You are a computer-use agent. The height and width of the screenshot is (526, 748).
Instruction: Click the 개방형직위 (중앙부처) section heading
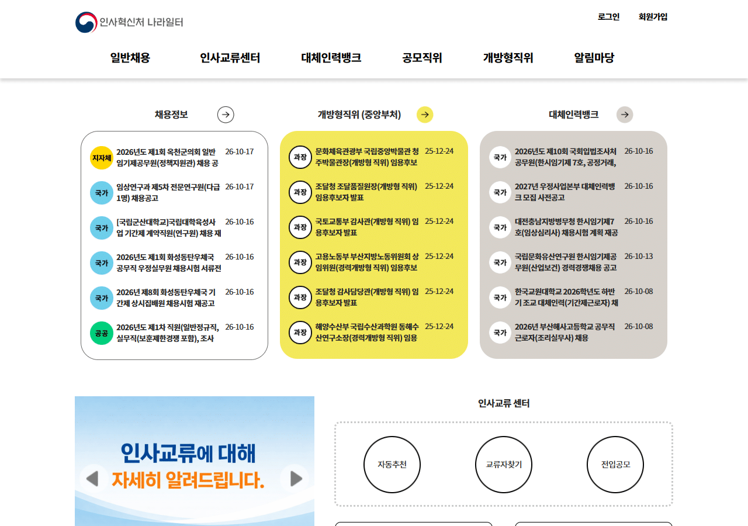[359, 115]
